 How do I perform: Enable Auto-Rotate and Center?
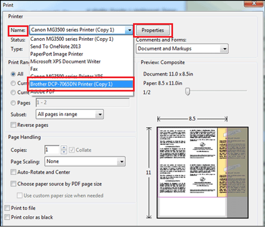[x=13, y=172]
